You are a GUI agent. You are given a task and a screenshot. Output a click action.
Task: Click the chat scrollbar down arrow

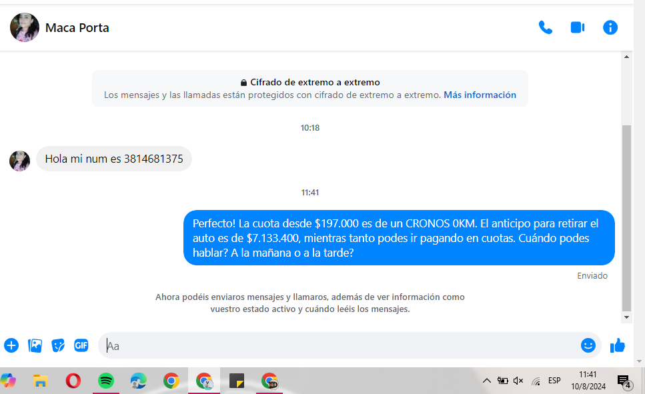(x=626, y=317)
